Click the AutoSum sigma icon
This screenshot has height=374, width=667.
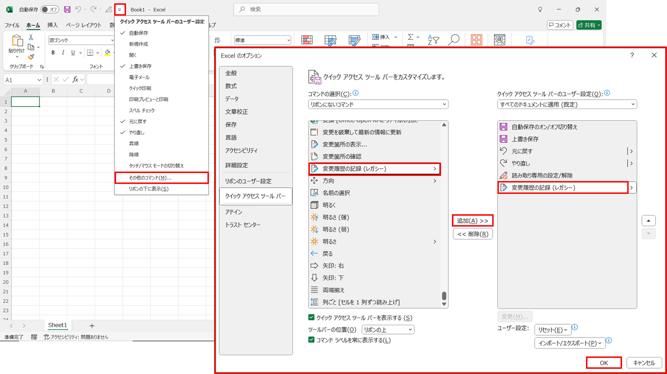(x=410, y=36)
